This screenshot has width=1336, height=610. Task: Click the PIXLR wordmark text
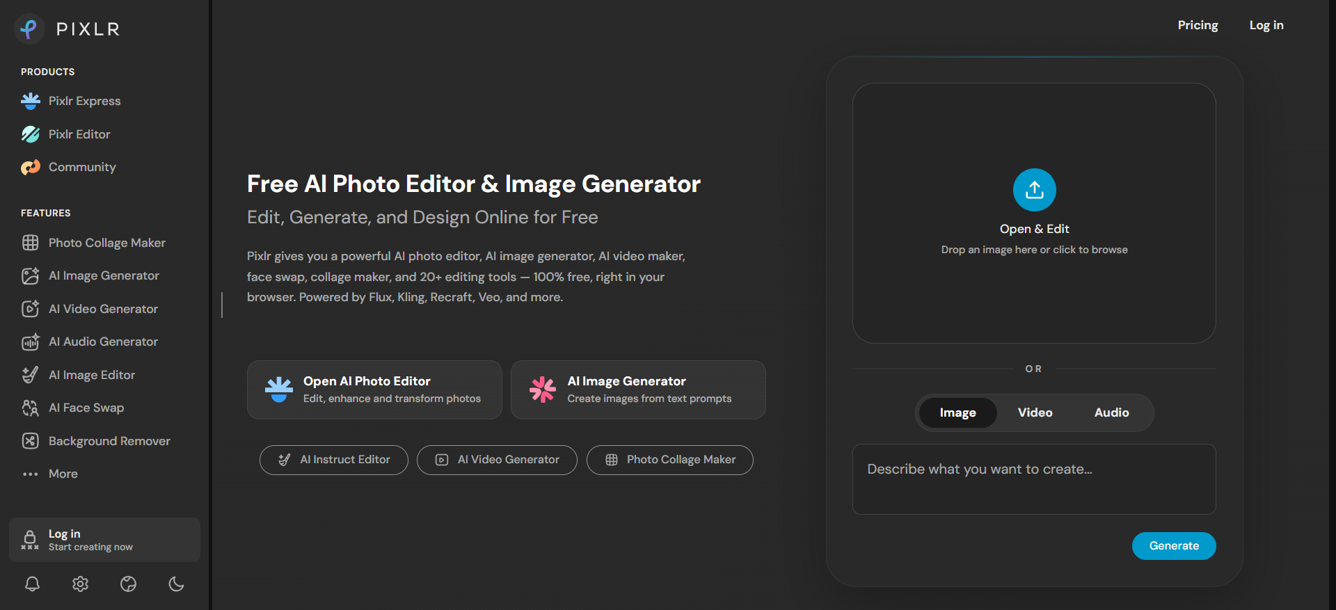[88, 29]
